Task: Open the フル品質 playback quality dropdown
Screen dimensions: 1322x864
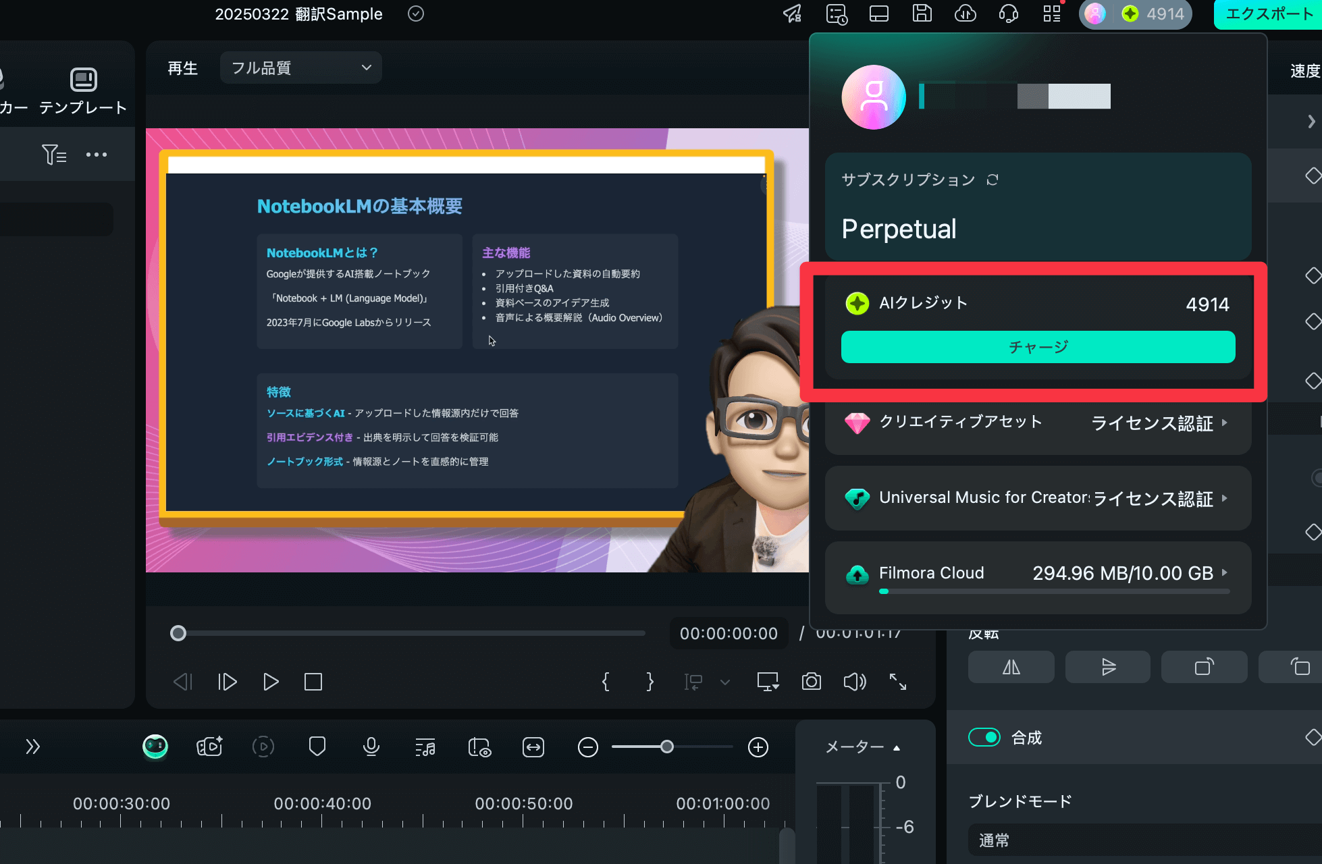Action: pos(300,67)
